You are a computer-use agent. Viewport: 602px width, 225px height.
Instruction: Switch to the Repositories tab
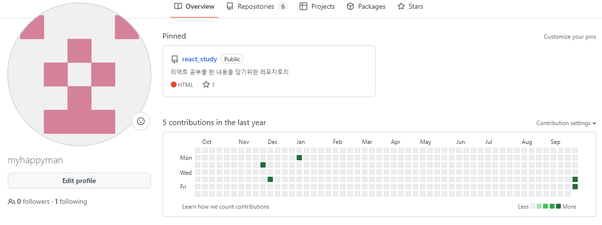pos(256,7)
